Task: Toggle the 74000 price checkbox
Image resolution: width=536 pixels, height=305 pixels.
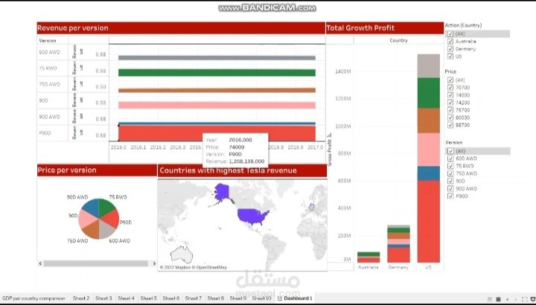Action: (x=450, y=95)
